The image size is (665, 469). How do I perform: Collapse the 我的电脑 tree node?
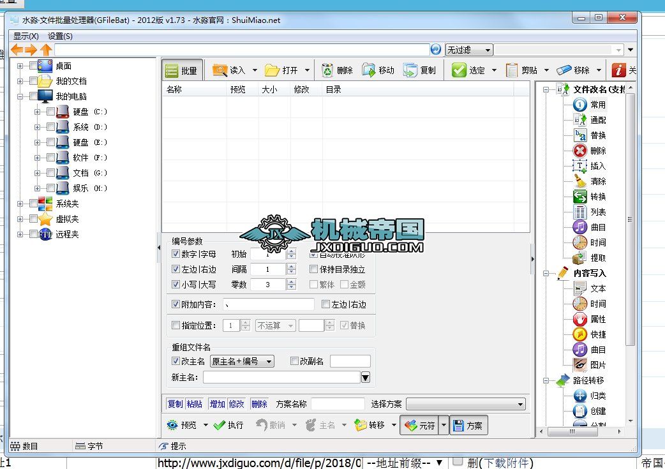(20, 97)
